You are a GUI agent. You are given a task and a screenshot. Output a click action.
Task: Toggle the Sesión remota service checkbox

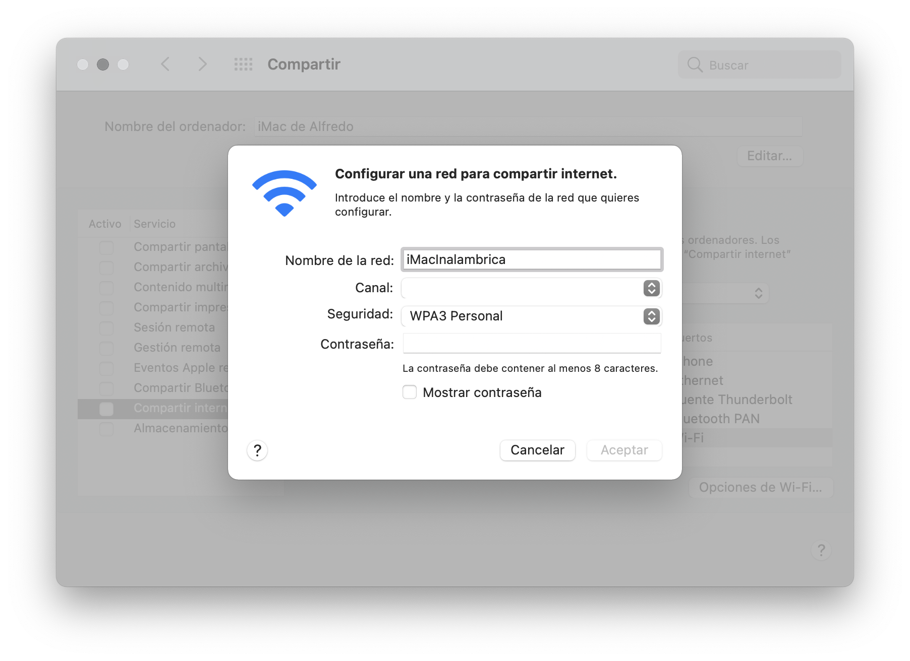tap(106, 327)
